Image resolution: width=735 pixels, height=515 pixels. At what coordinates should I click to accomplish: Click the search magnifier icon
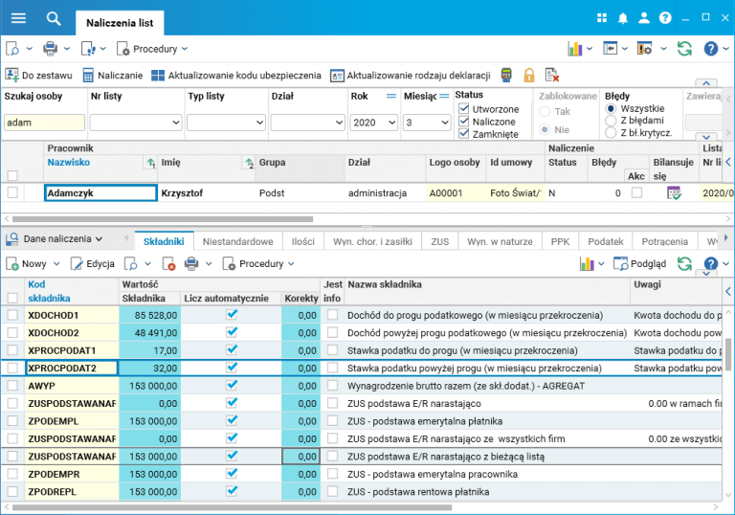[x=54, y=18]
